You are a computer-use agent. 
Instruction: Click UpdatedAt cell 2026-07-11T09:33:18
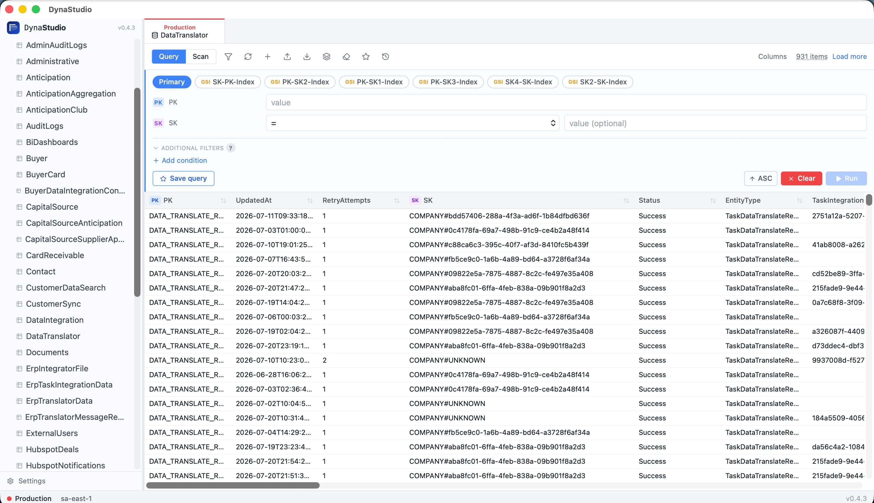(274, 216)
